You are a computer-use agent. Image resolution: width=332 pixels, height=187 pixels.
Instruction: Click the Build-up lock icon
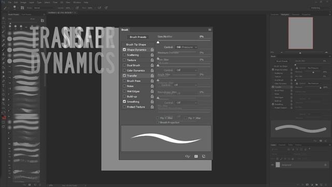(x=152, y=97)
